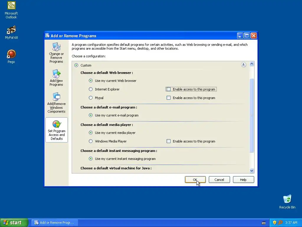Select the Custom configuration radio button

pos(76,65)
